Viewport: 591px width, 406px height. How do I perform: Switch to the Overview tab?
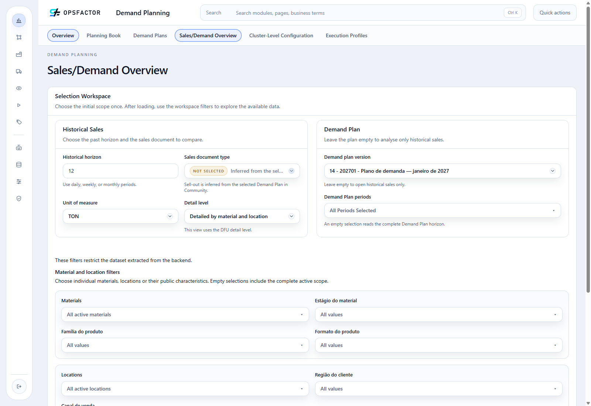click(x=63, y=35)
